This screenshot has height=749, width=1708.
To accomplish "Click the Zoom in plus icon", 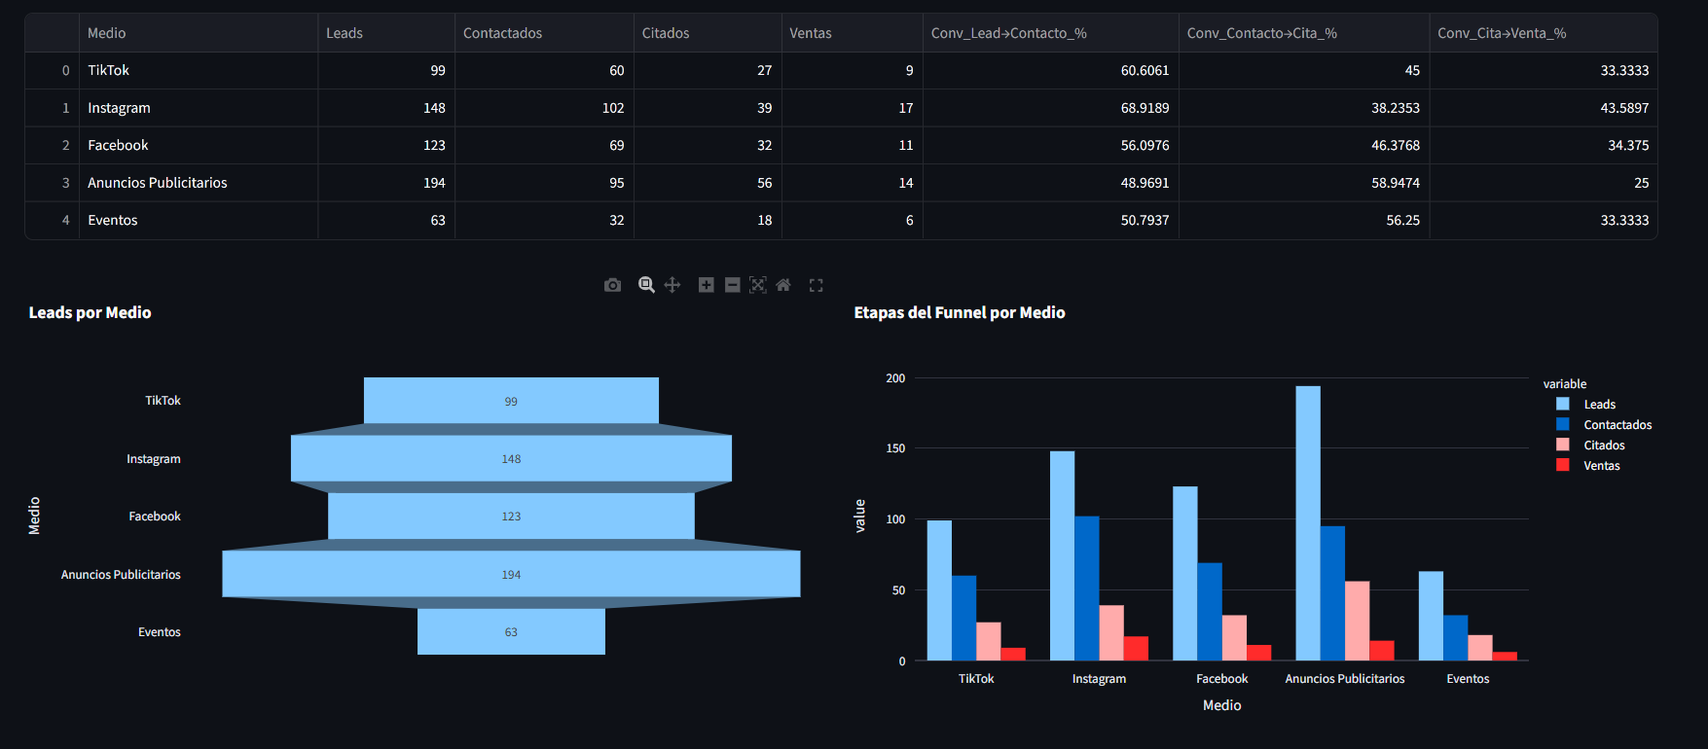I will coord(707,285).
